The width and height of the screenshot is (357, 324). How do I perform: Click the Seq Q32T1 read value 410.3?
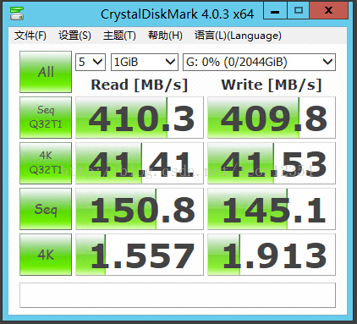pyautogui.click(x=140, y=118)
